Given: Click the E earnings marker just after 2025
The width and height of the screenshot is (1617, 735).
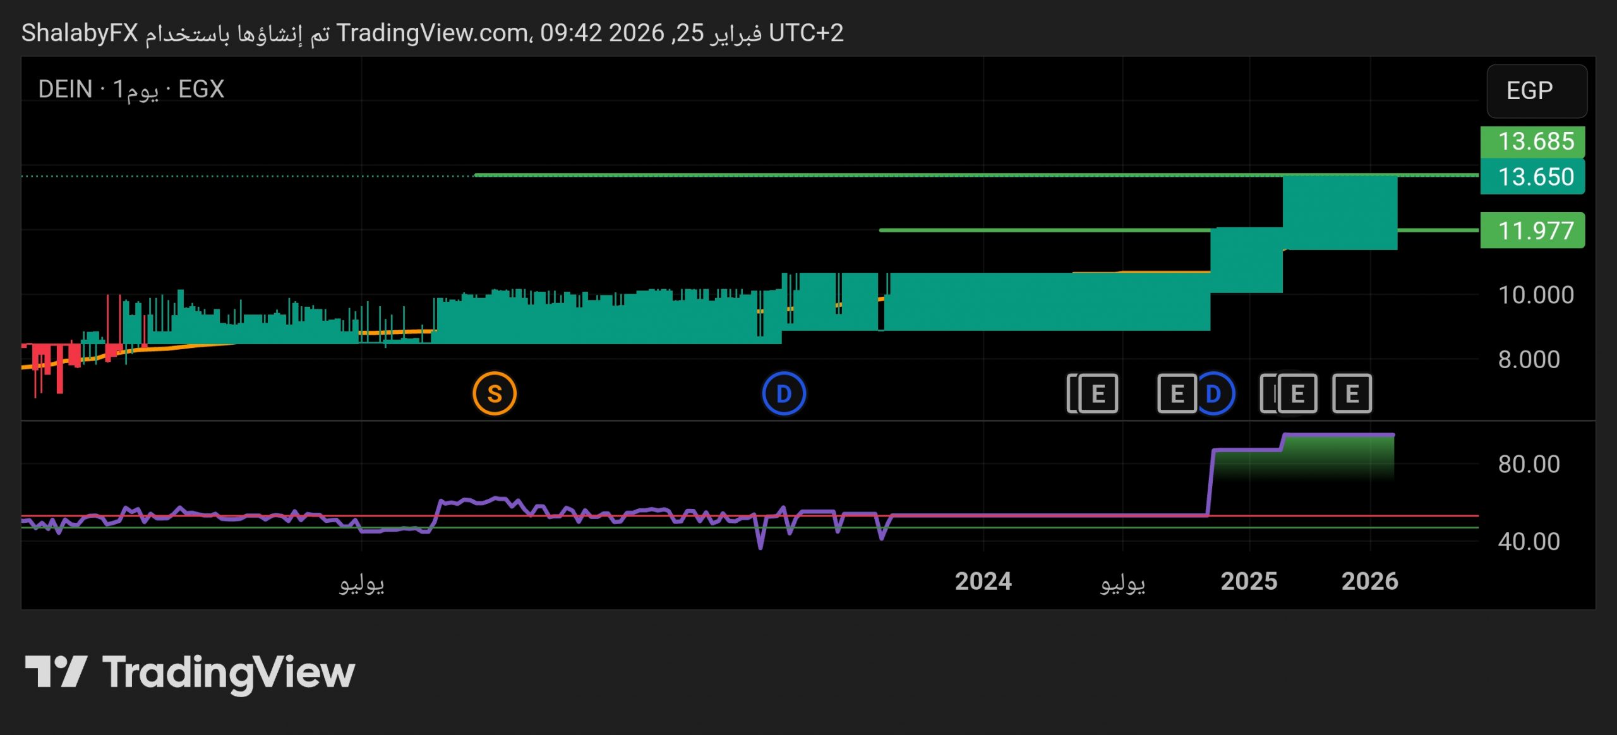Looking at the screenshot, I should coord(1297,393).
